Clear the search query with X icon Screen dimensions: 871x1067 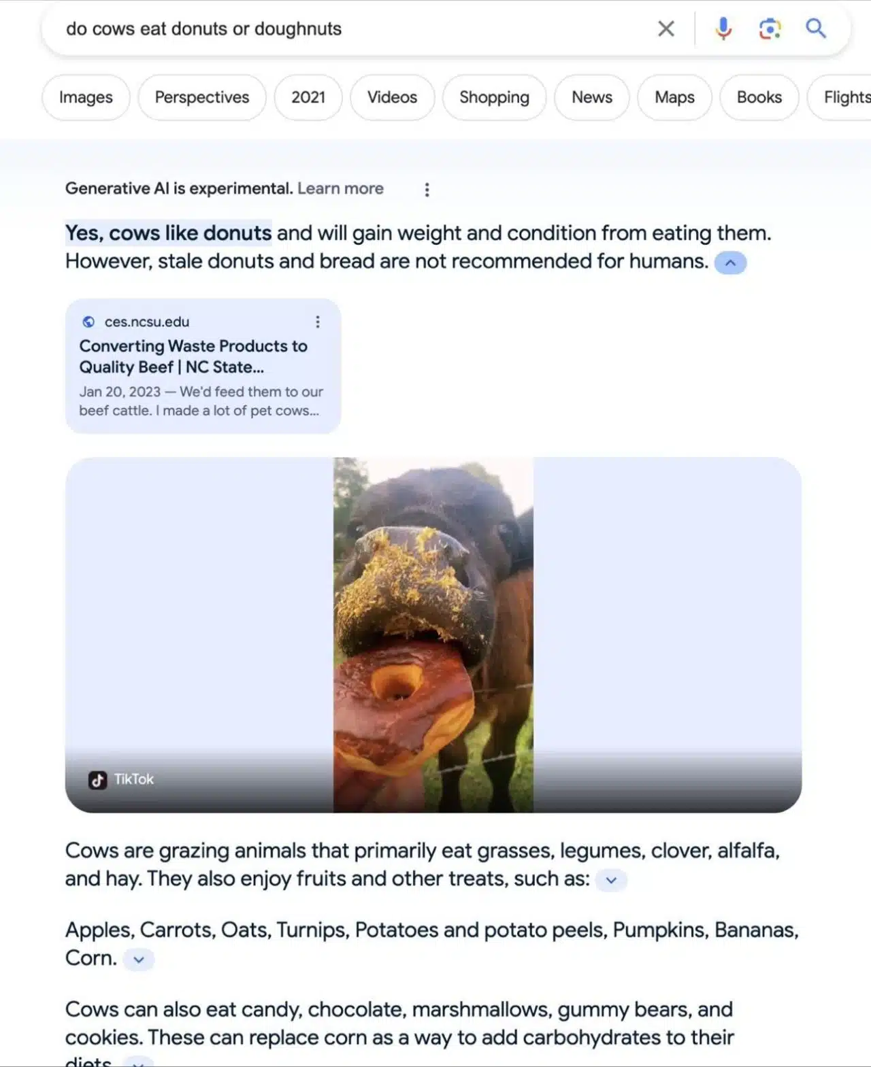pyautogui.click(x=666, y=29)
